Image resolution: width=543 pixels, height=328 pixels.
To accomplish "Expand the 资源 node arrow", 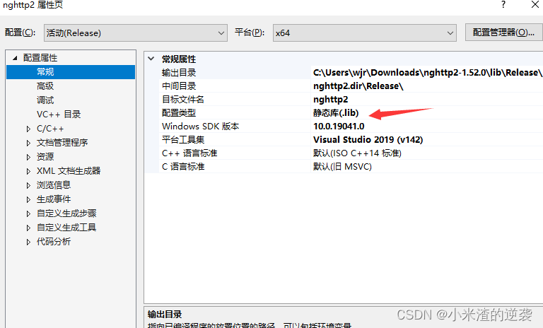I will tap(28, 157).
